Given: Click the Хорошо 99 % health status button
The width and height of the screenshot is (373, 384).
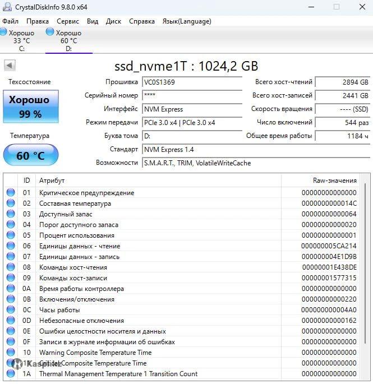Looking at the screenshot, I should coord(30,107).
